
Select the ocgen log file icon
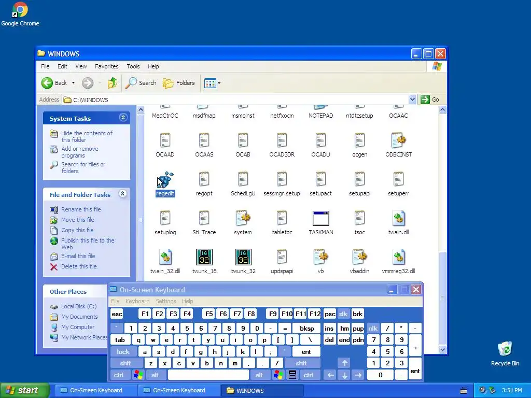360,140
